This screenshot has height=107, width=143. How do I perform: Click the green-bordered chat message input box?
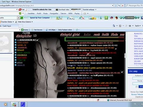[x=94, y=39]
